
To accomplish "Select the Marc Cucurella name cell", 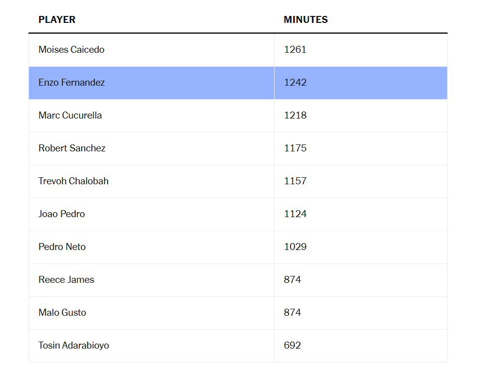I will click(70, 116).
